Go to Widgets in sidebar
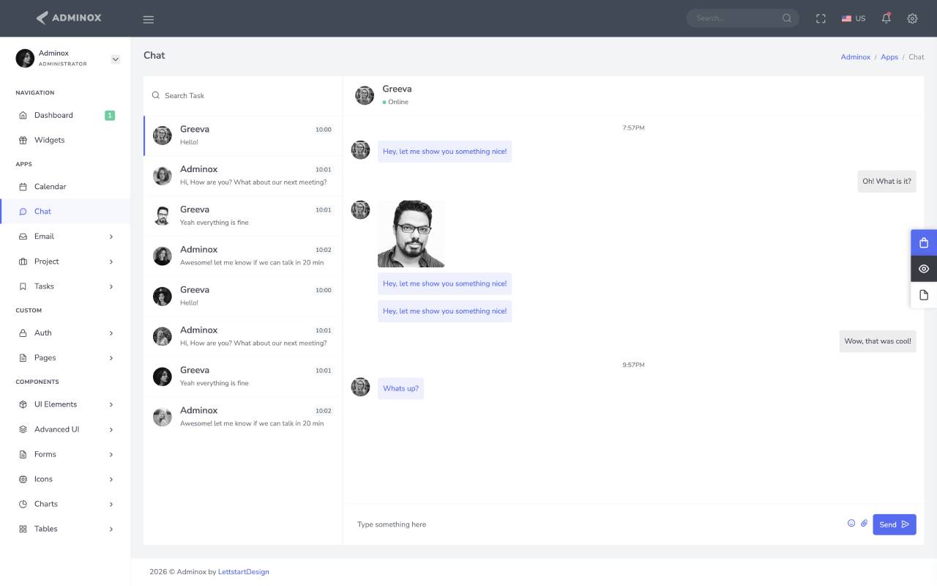 pyautogui.click(x=65, y=140)
